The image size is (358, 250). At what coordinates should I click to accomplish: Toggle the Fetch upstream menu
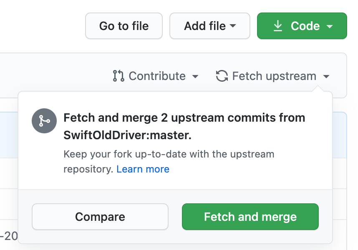[272, 76]
